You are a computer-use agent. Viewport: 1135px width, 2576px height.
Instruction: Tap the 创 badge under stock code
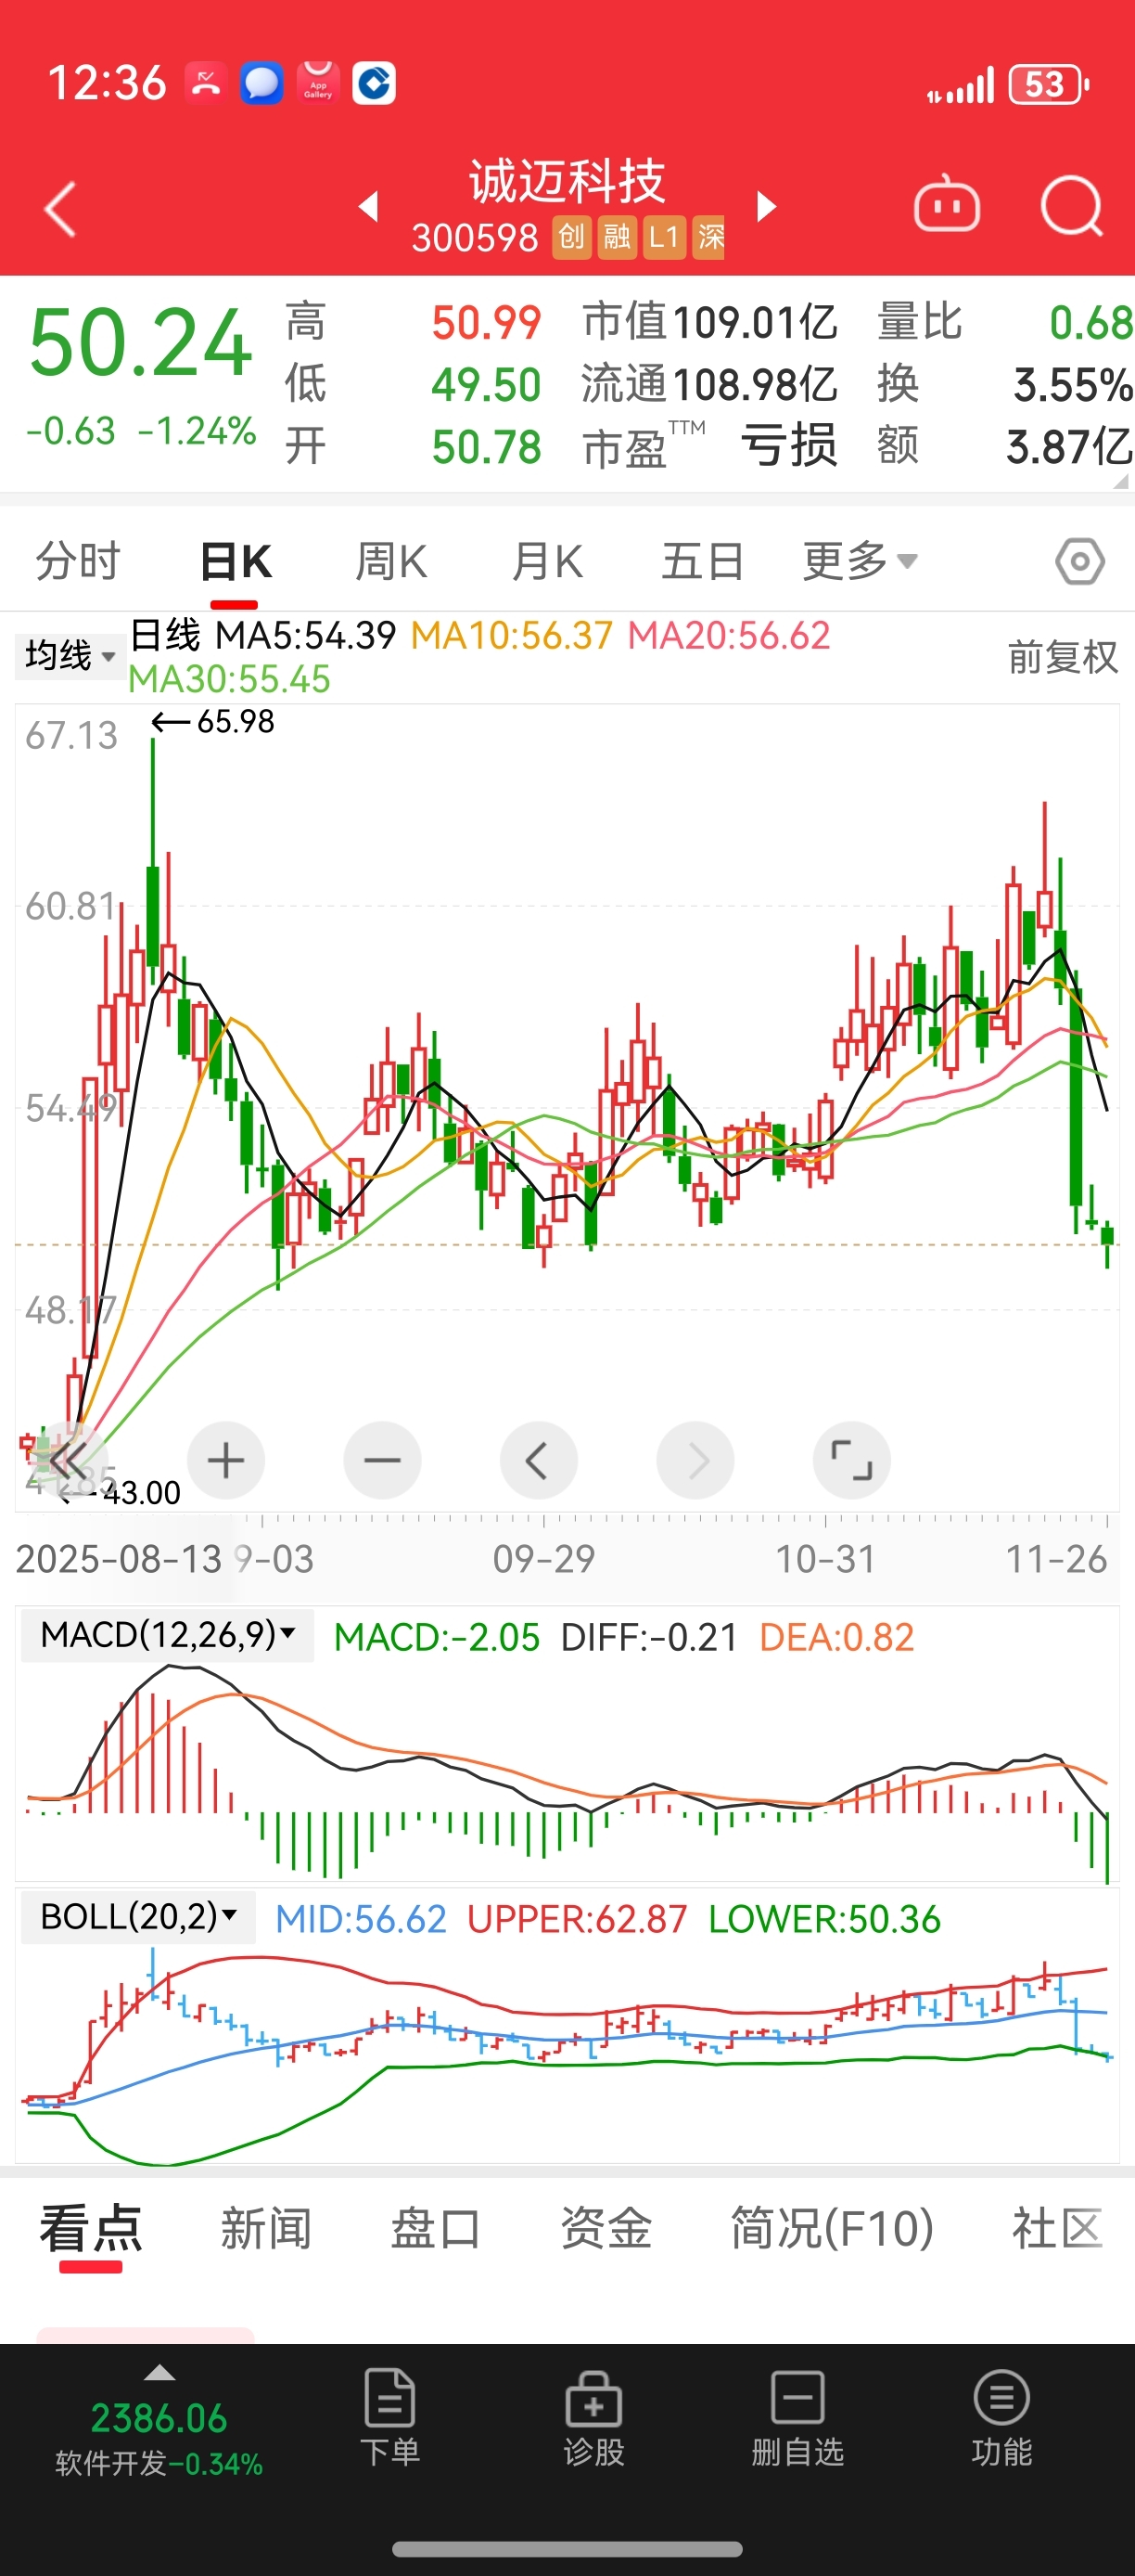tap(571, 237)
